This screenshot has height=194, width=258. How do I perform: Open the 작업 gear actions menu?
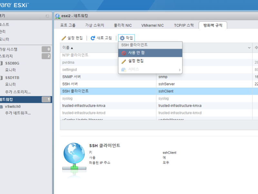[x=126, y=38]
